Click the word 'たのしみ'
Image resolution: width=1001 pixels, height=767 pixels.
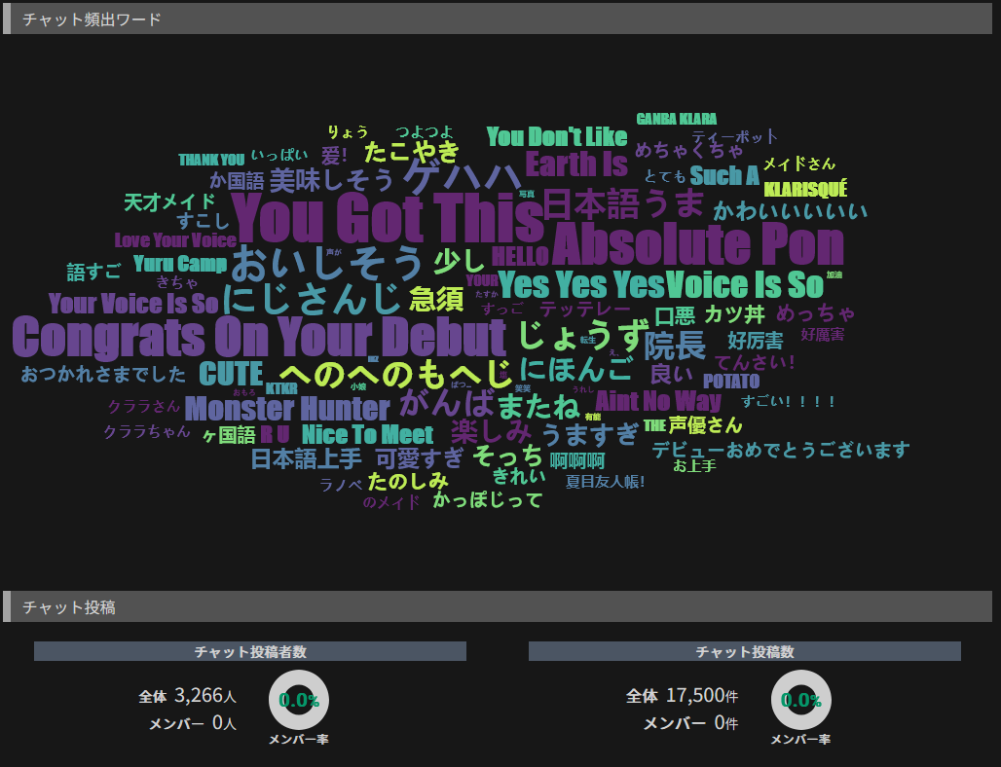(408, 481)
